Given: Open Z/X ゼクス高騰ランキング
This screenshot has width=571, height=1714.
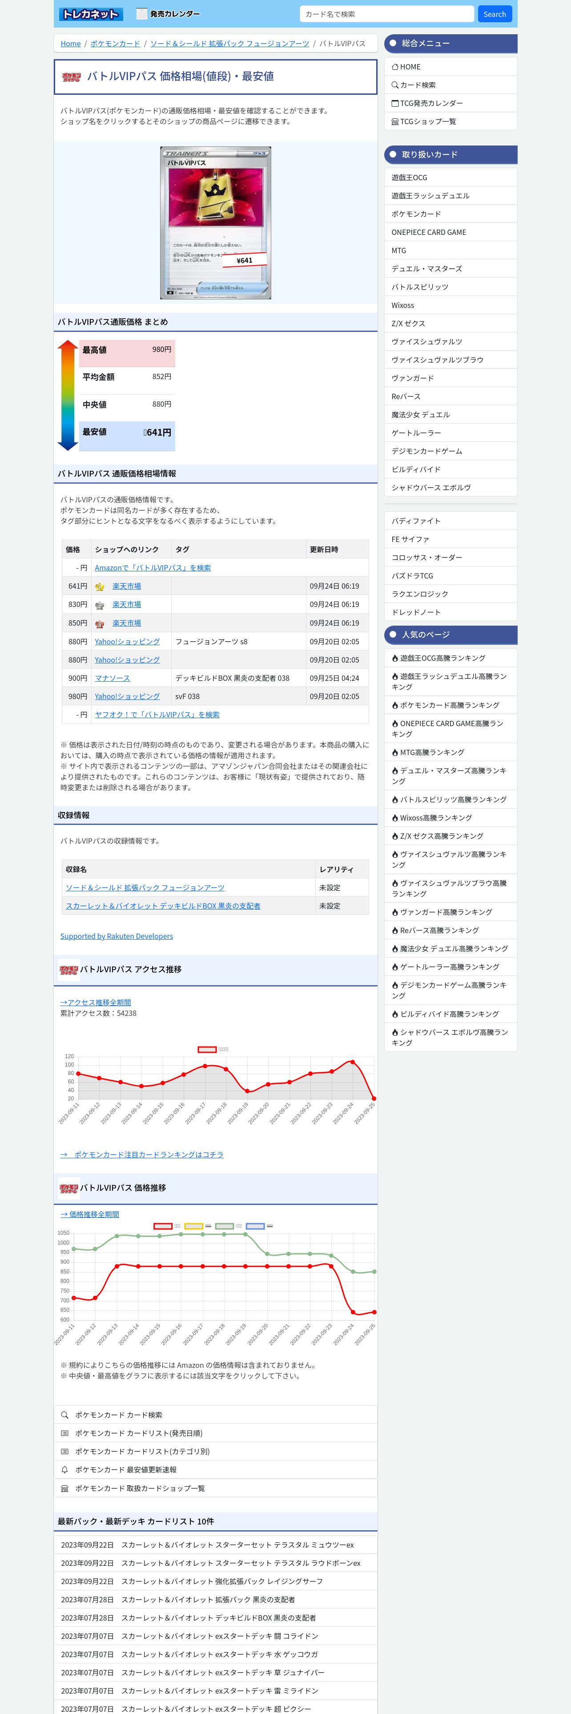Looking at the screenshot, I should 450,837.
